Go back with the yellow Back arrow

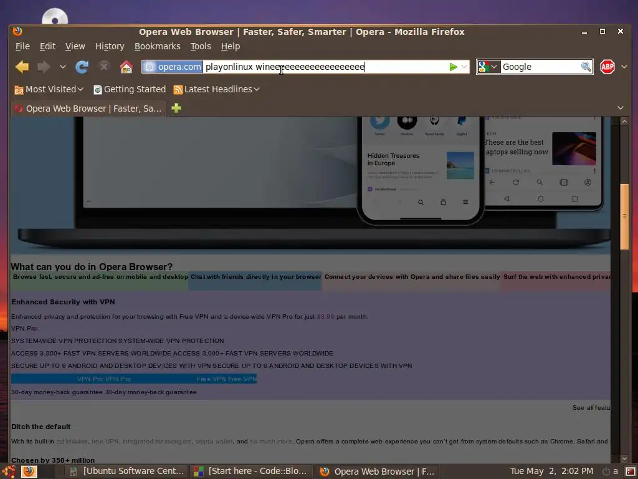(x=22, y=67)
